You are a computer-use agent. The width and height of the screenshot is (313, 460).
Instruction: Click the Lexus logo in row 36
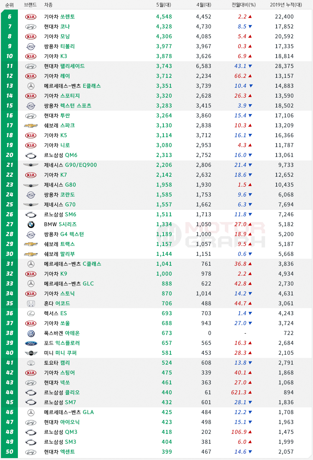coord(31,314)
